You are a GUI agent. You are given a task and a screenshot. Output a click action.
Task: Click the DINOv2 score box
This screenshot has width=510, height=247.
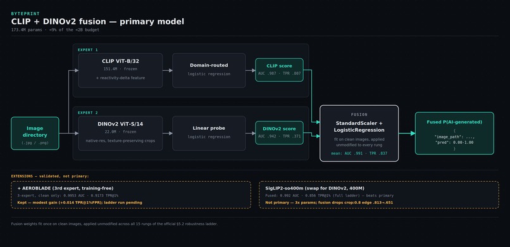pyautogui.click(x=279, y=132)
